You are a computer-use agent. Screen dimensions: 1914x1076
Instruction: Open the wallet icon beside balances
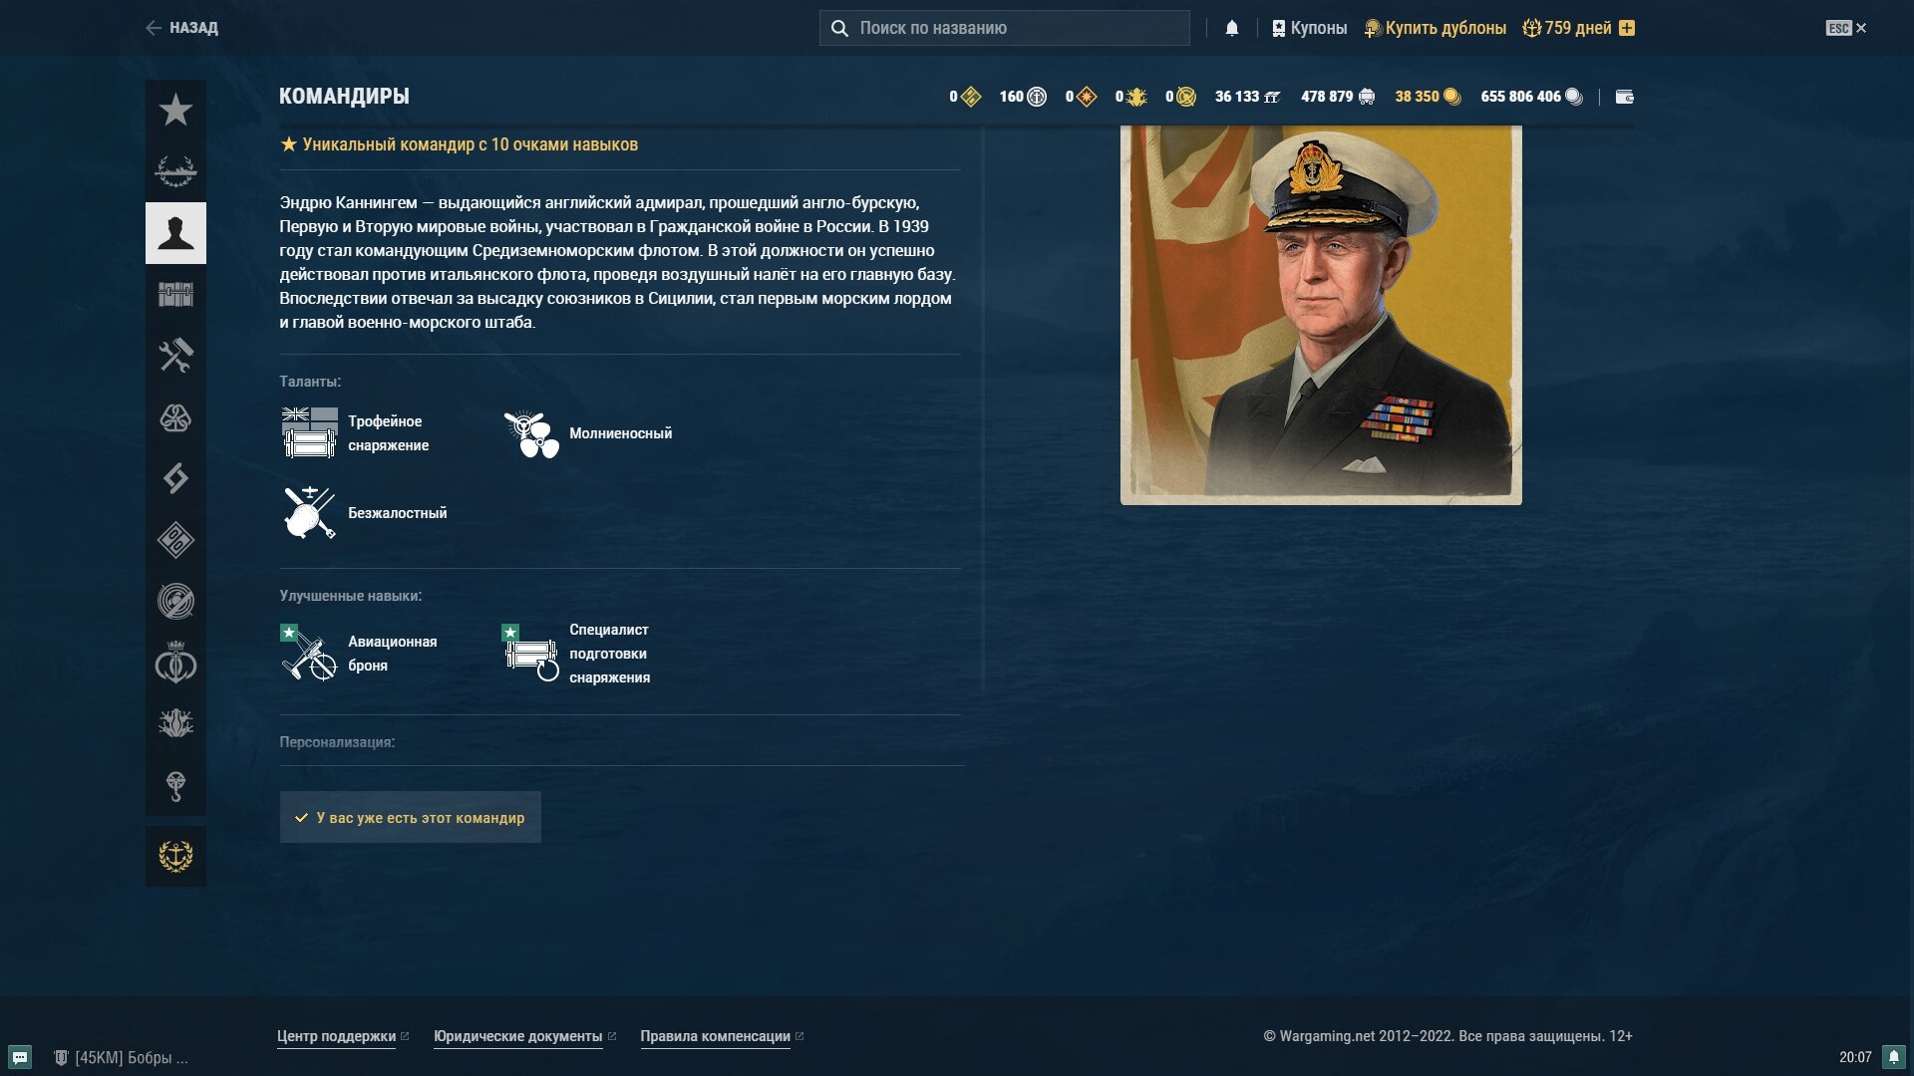pyautogui.click(x=1625, y=97)
